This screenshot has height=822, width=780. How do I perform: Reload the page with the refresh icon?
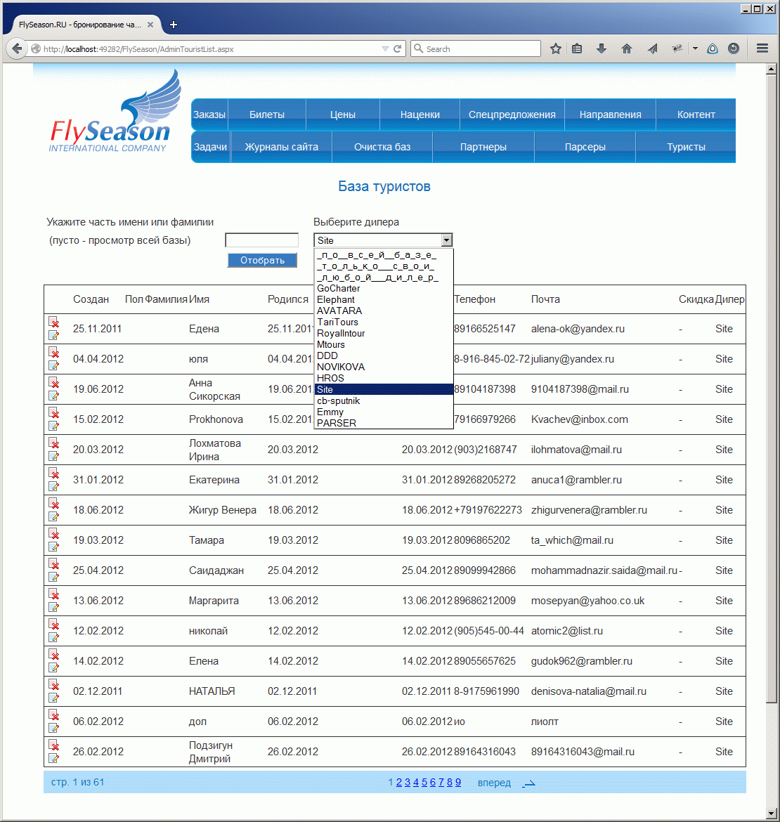pyautogui.click(x=397, y=48)
